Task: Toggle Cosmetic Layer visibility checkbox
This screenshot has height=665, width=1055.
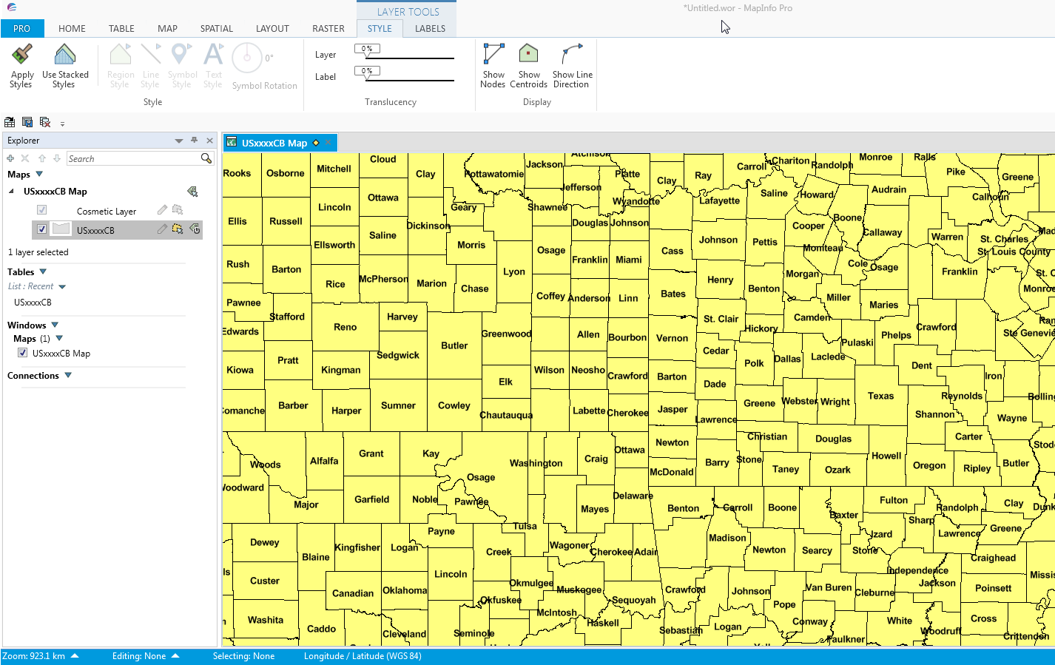Action: (x=42, y=210)
